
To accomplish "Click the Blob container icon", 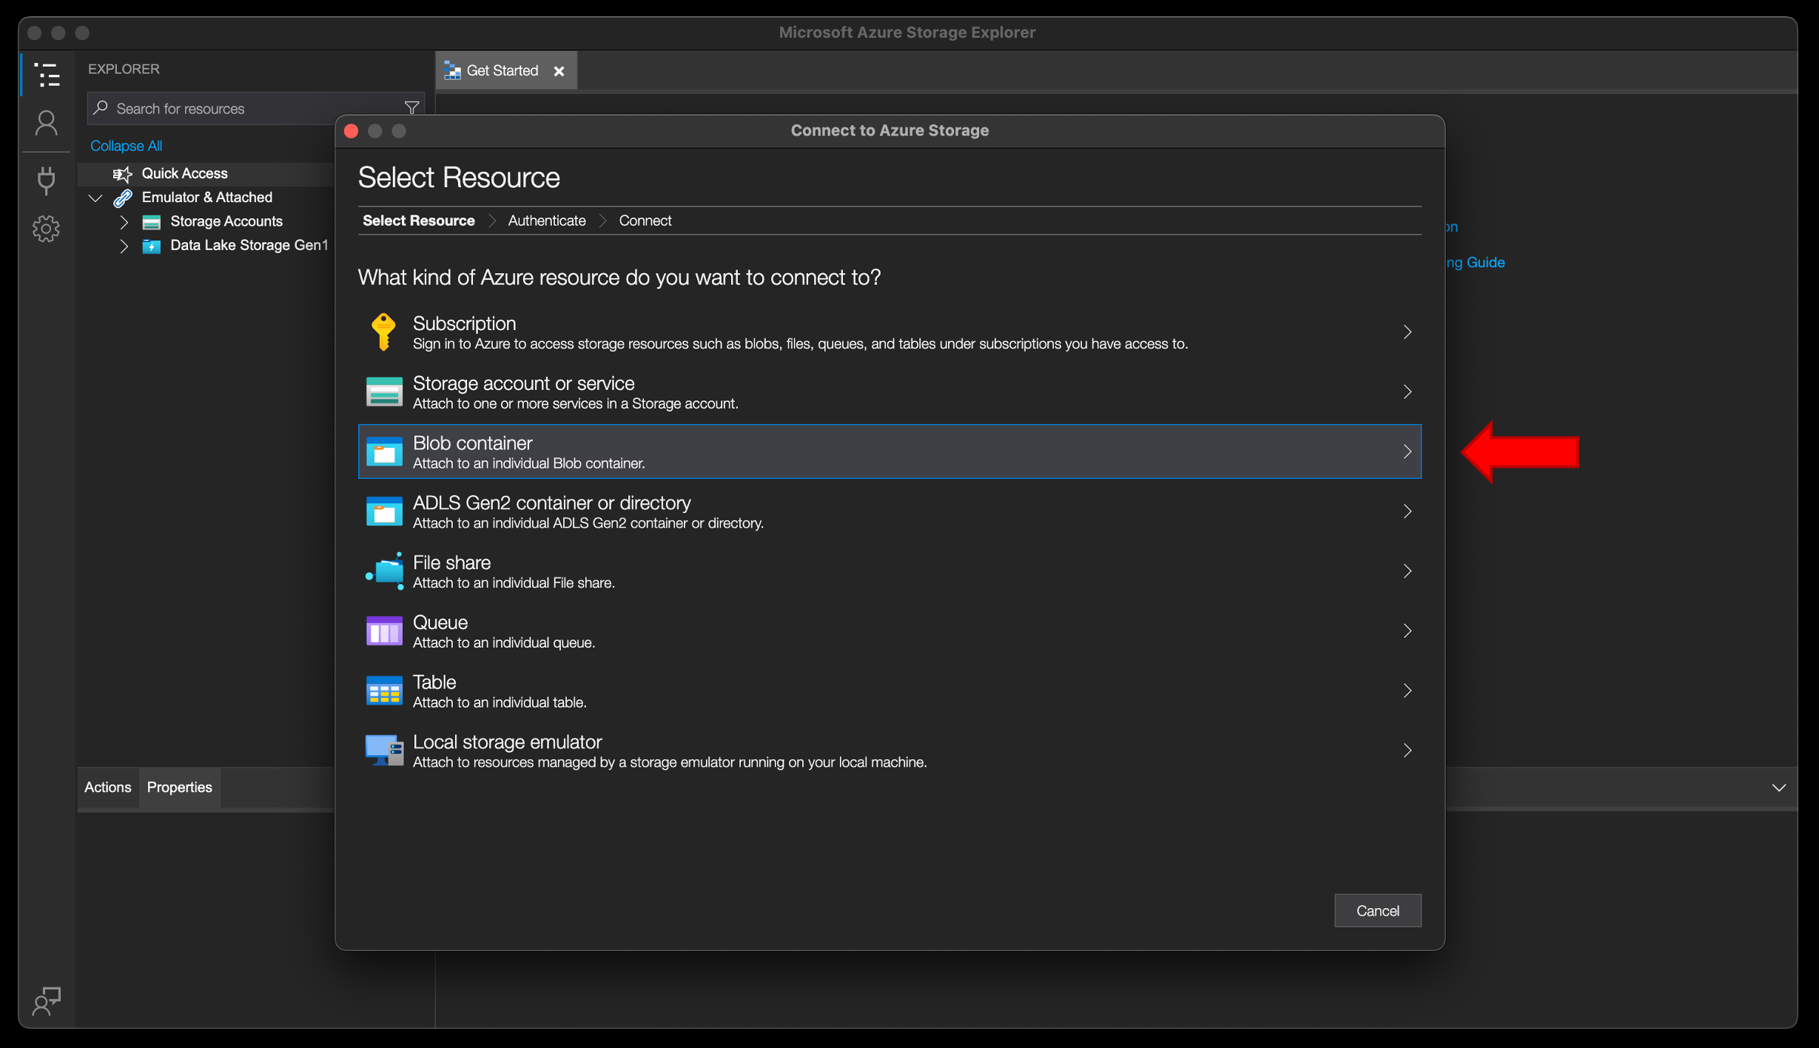I will pyautogui.click(x=384, y=451).
